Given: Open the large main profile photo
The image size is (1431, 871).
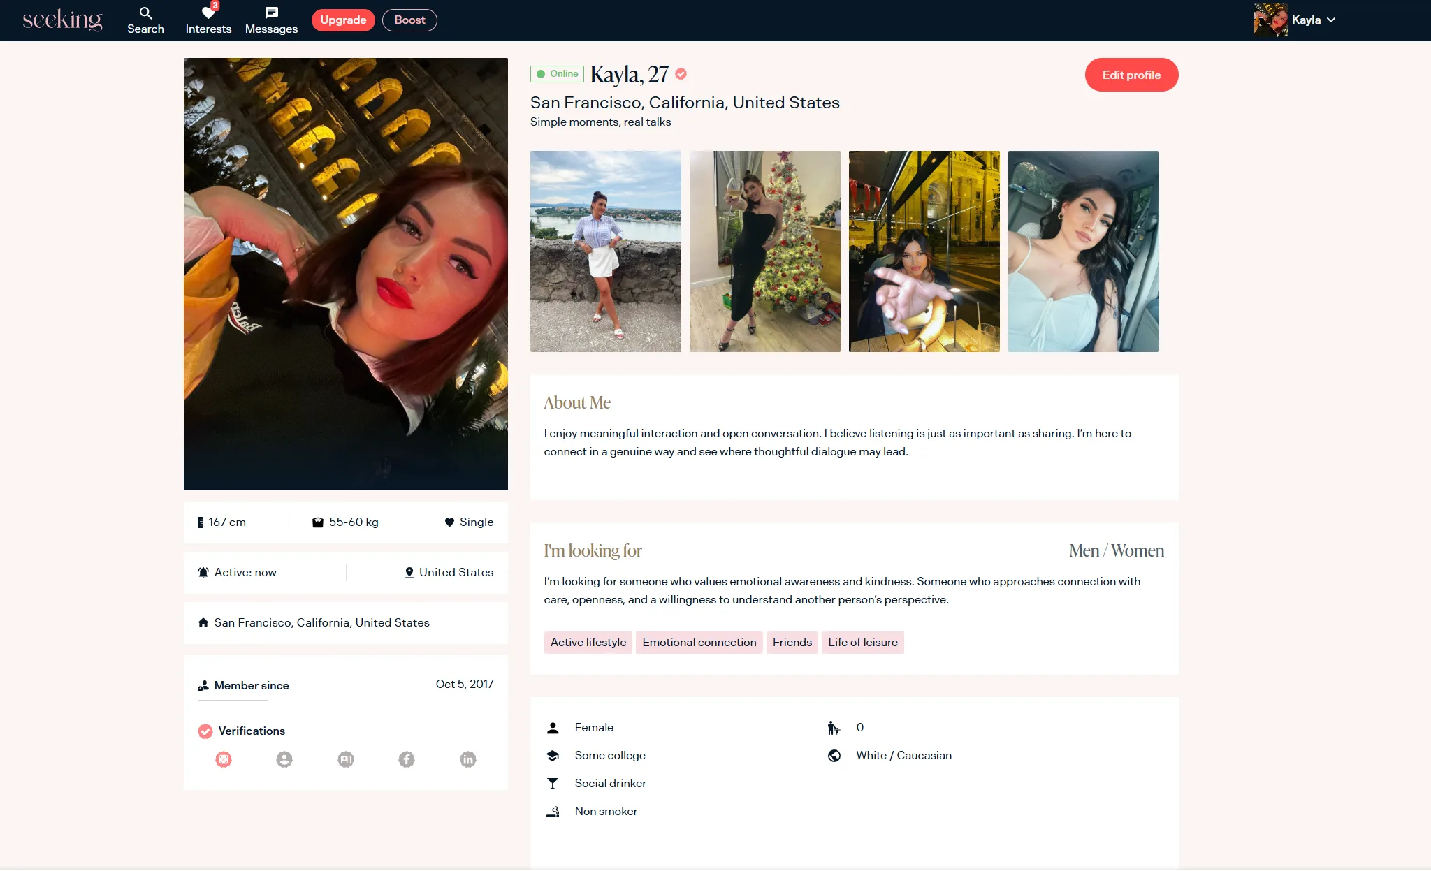Looking at the screenshot, I should pos(346,274).
